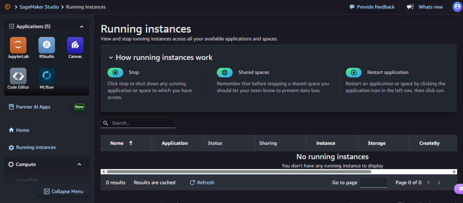Click the scrollbar right arrow
The image size is (463, 203).
(x=455, y=171)
